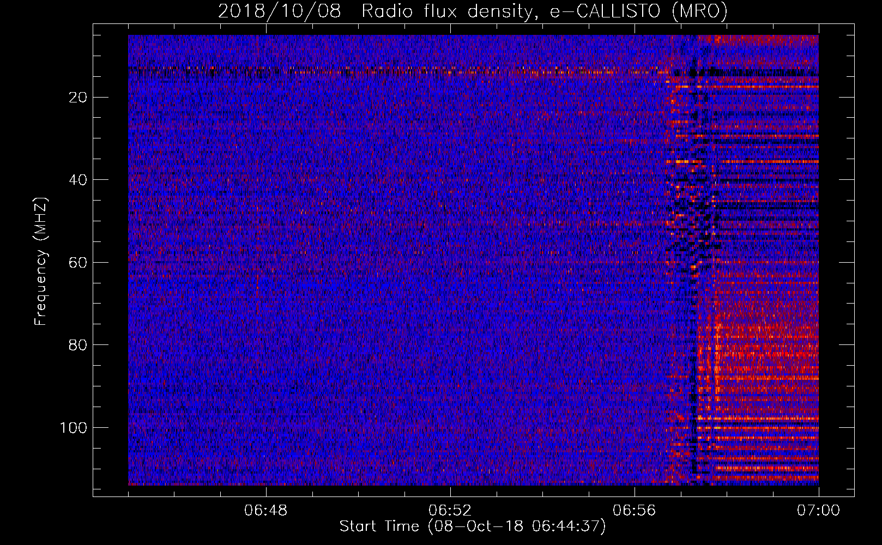This screenshot has width=882, height=545.
Task: Click the 06:48 time tick label
Action: [266, 511]
